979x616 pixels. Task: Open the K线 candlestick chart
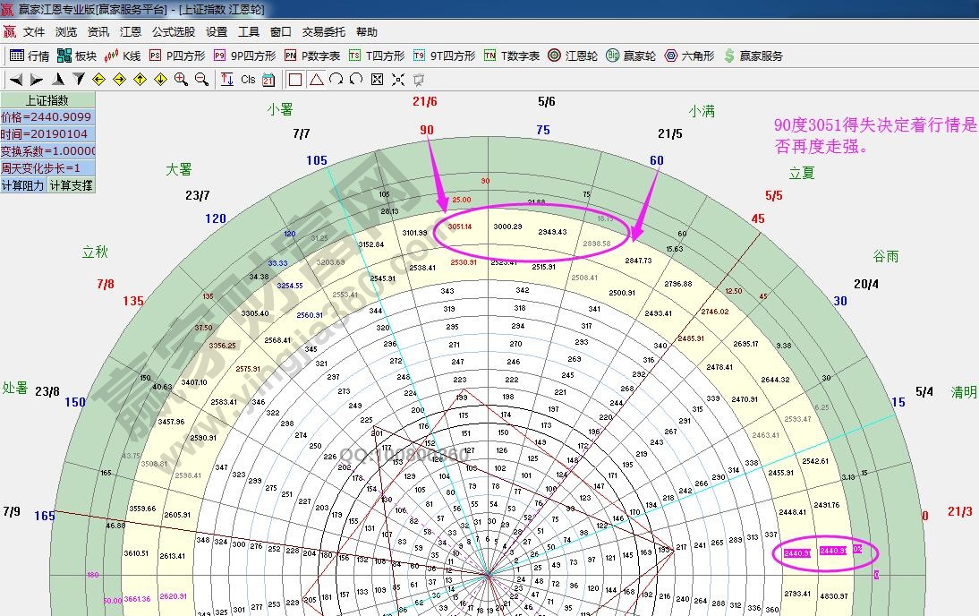123,56
